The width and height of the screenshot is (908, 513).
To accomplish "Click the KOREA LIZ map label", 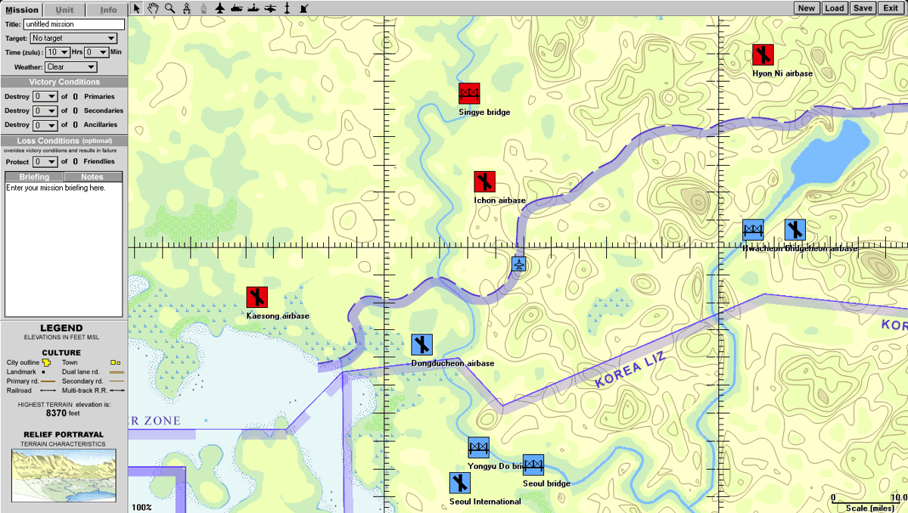I will pos(630,371).
